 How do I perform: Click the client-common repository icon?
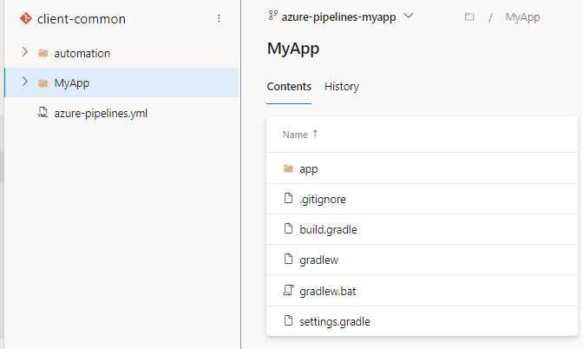[25, 18]
